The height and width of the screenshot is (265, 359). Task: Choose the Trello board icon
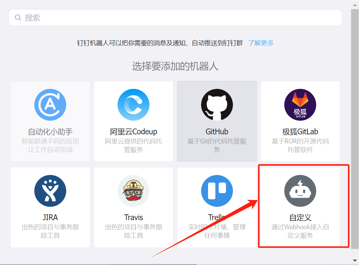coord(217,191)
